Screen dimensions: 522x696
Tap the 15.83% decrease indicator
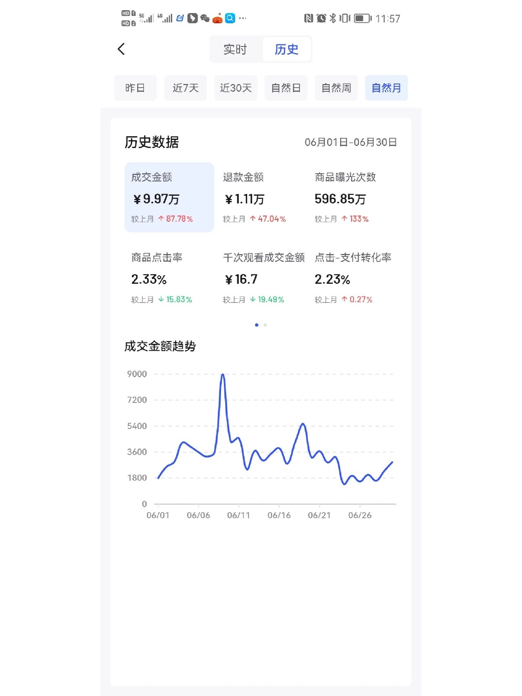tap(175, 300)
